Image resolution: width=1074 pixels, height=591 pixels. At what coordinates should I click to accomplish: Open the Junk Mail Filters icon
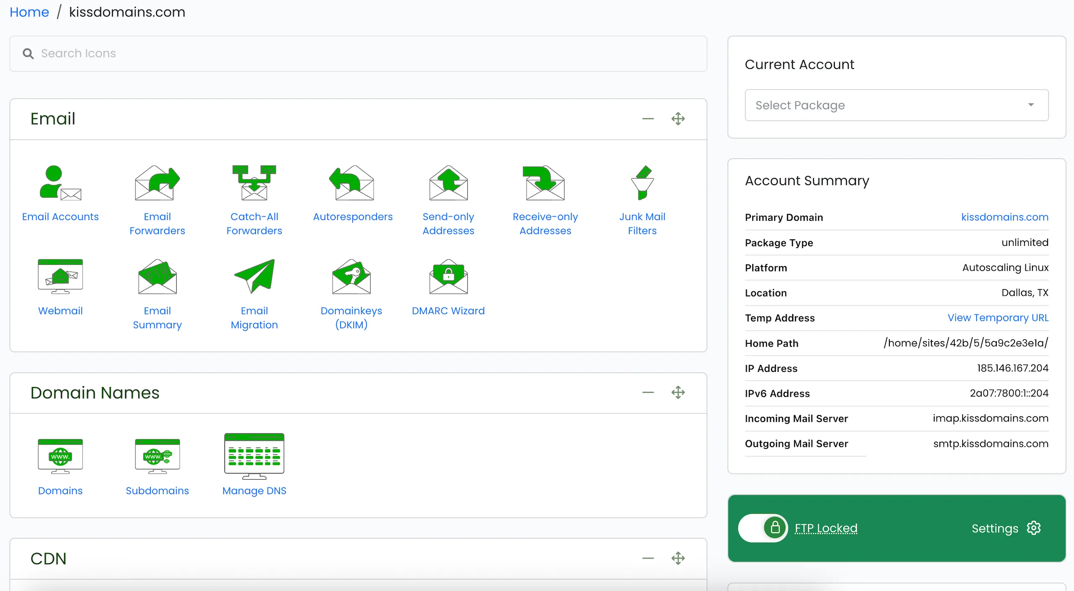642,183
